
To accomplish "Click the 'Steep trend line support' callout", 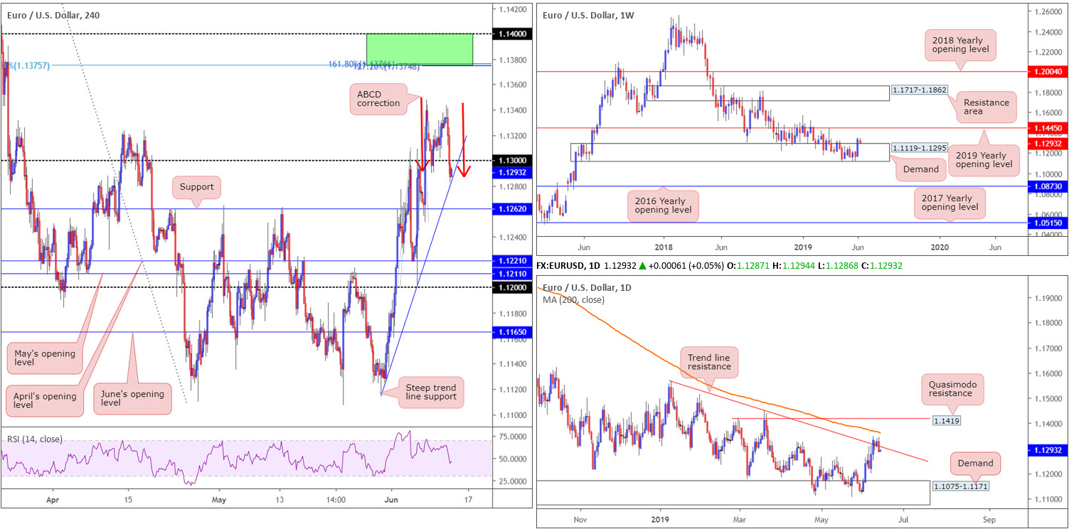I will (430, 392).
